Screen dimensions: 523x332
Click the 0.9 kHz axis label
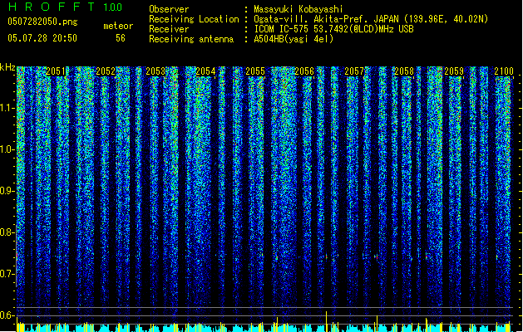tap(7, 191)
